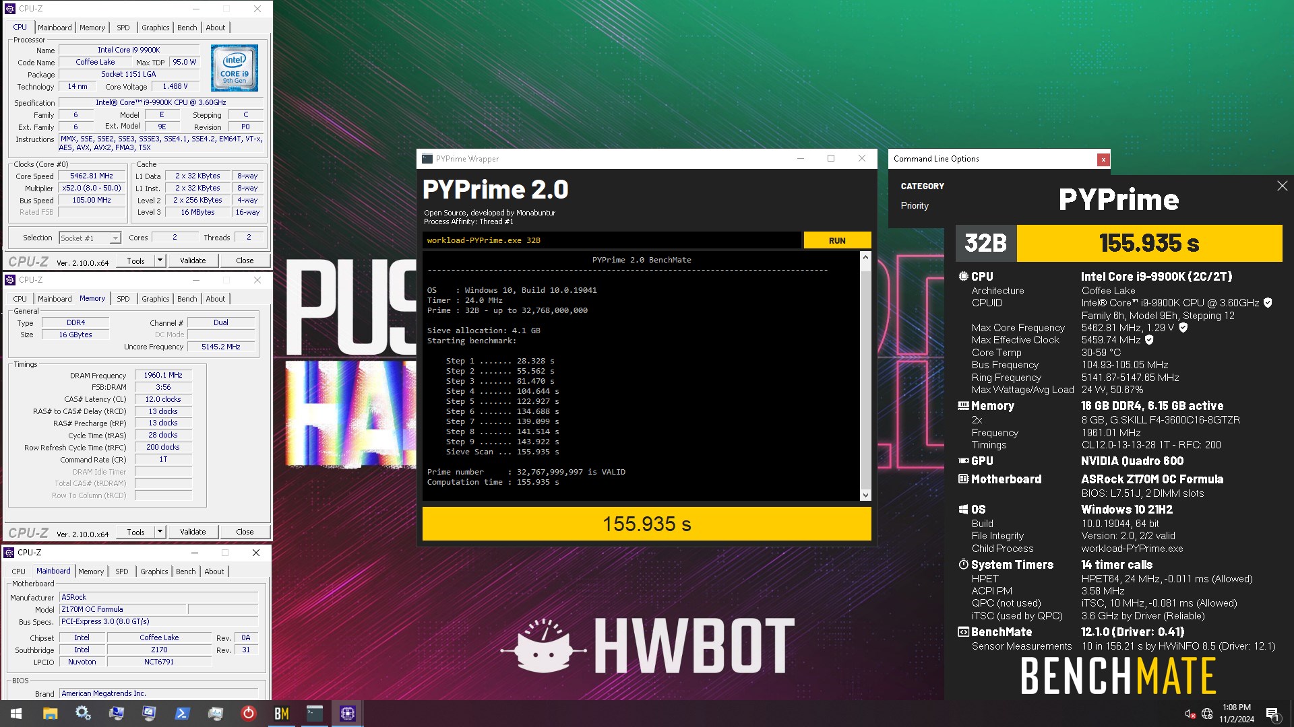Click the Core Speed value 5462.81 MHz
This screenshot has width=1294, height=727.
(92, 176)
